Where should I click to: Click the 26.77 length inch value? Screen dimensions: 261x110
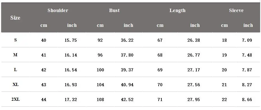(x=194, y=55)
